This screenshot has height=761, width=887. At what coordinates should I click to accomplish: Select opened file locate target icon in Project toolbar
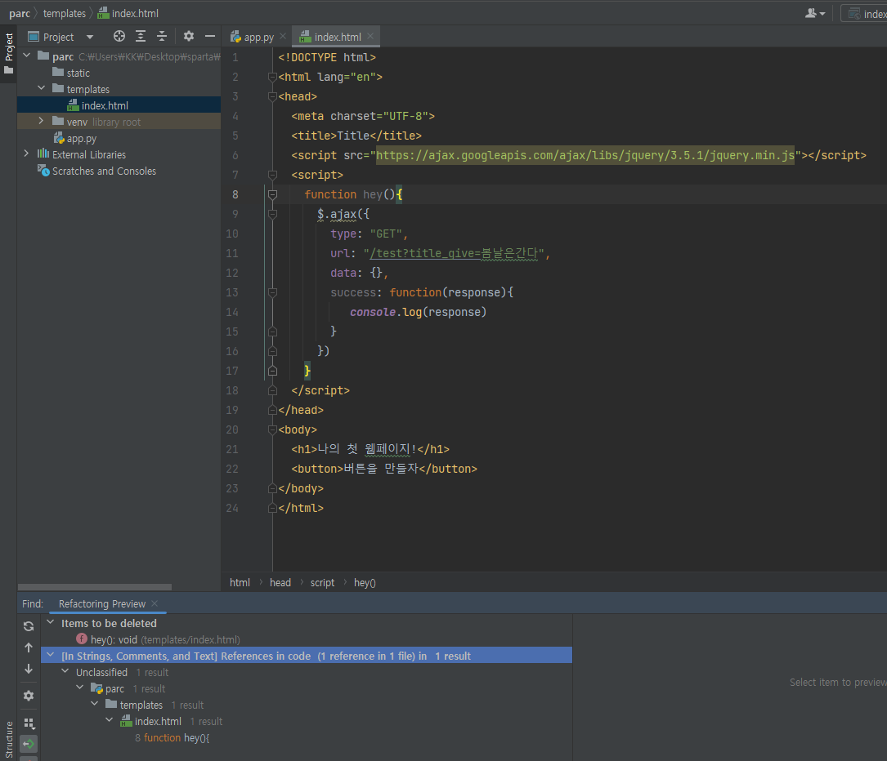point(119,36)
